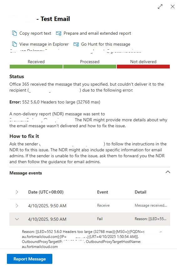Expand the Receive event row chevron
177x267 pixels.
click(17, 206)
